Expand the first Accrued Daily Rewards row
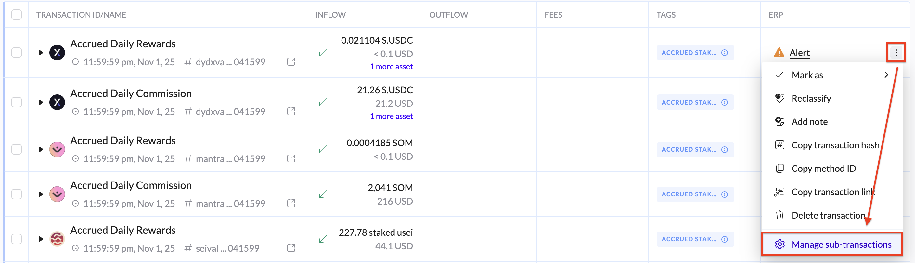 tap(41, 53)
